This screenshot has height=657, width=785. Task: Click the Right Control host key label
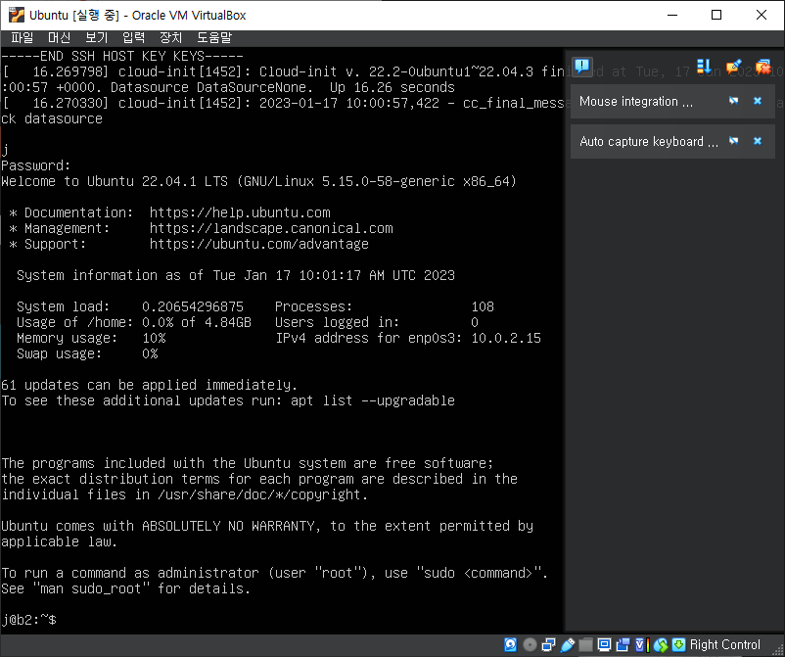coord(725,644)
